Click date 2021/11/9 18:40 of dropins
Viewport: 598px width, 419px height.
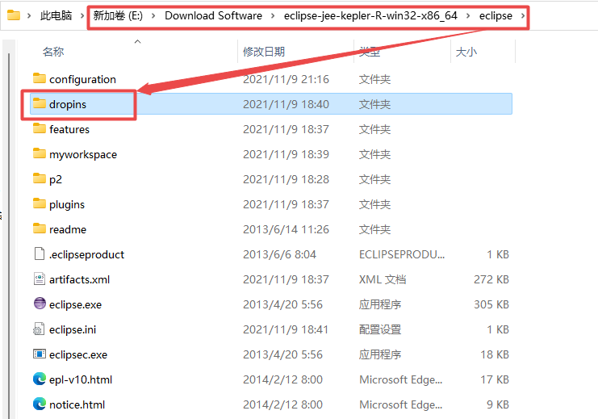[x=286, y=104]
